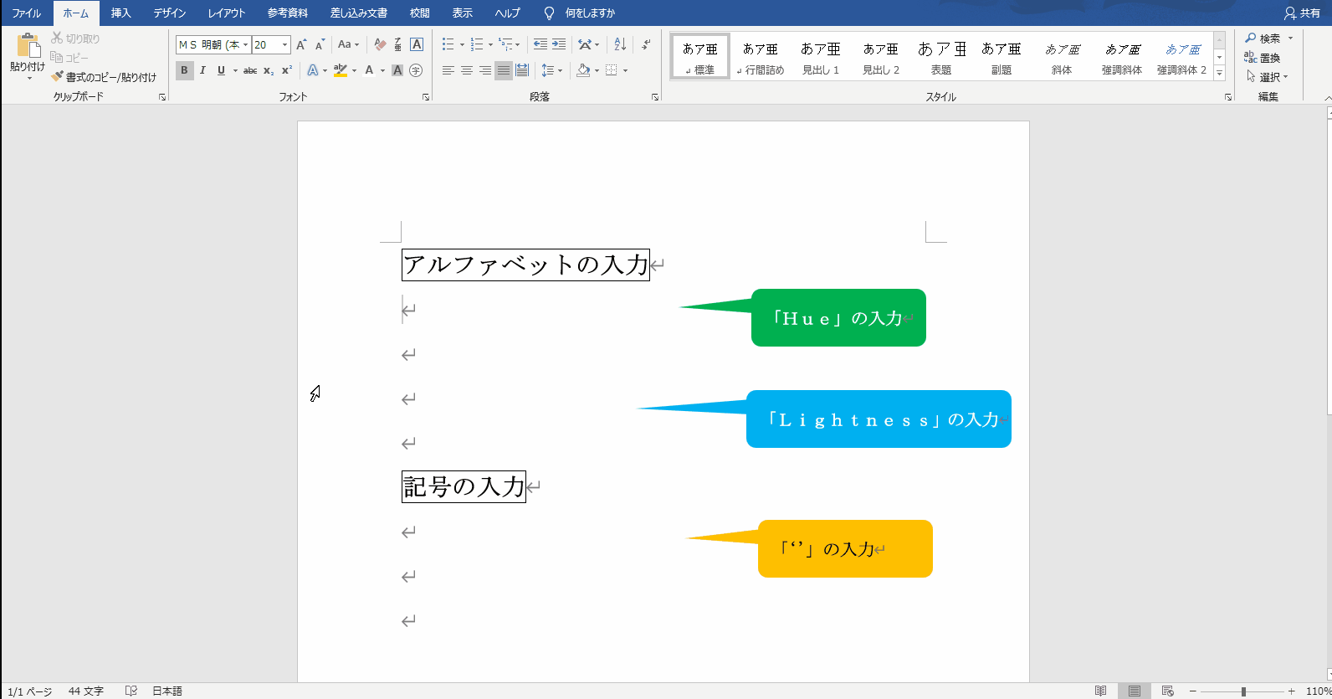Click the clear formatting eraser icon
Image resolution: width=1332 pixels, height=699 pixels.
pyautogui.click(x=380, y=45)
